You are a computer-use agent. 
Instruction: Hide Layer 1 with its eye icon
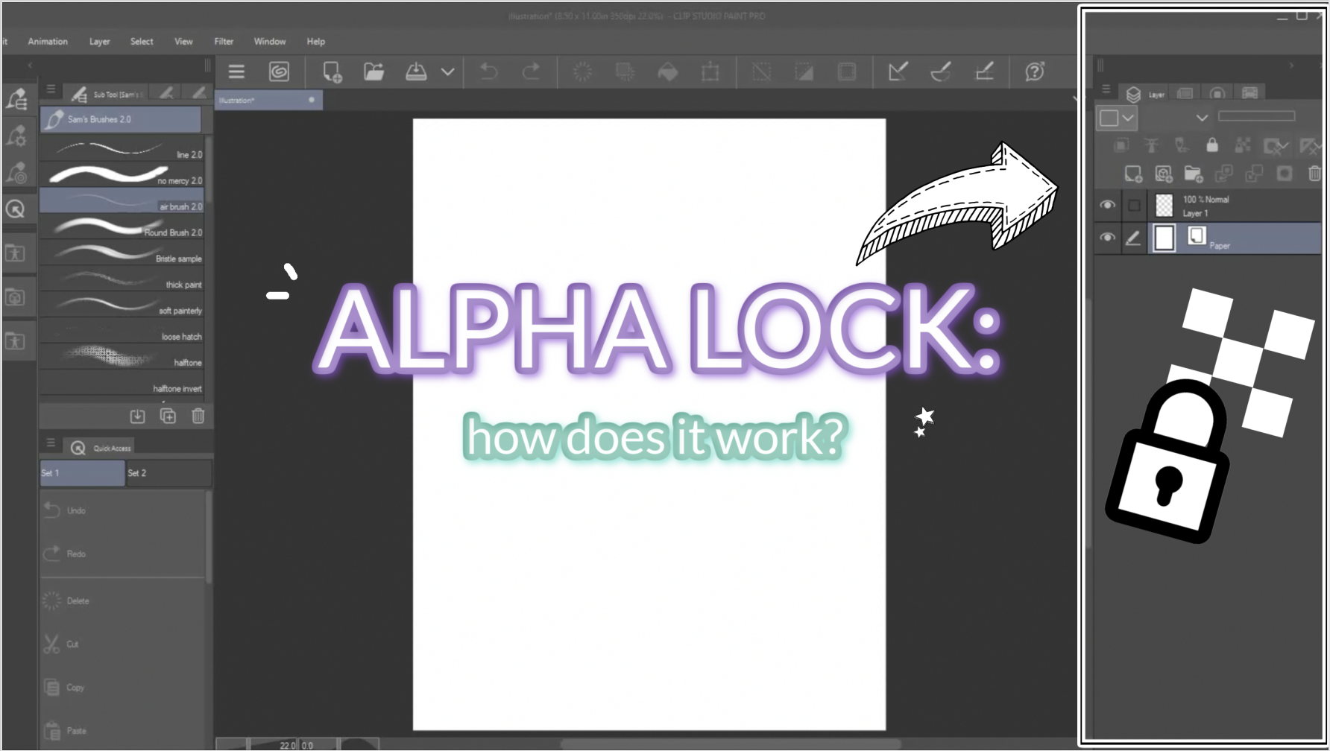1108,204
